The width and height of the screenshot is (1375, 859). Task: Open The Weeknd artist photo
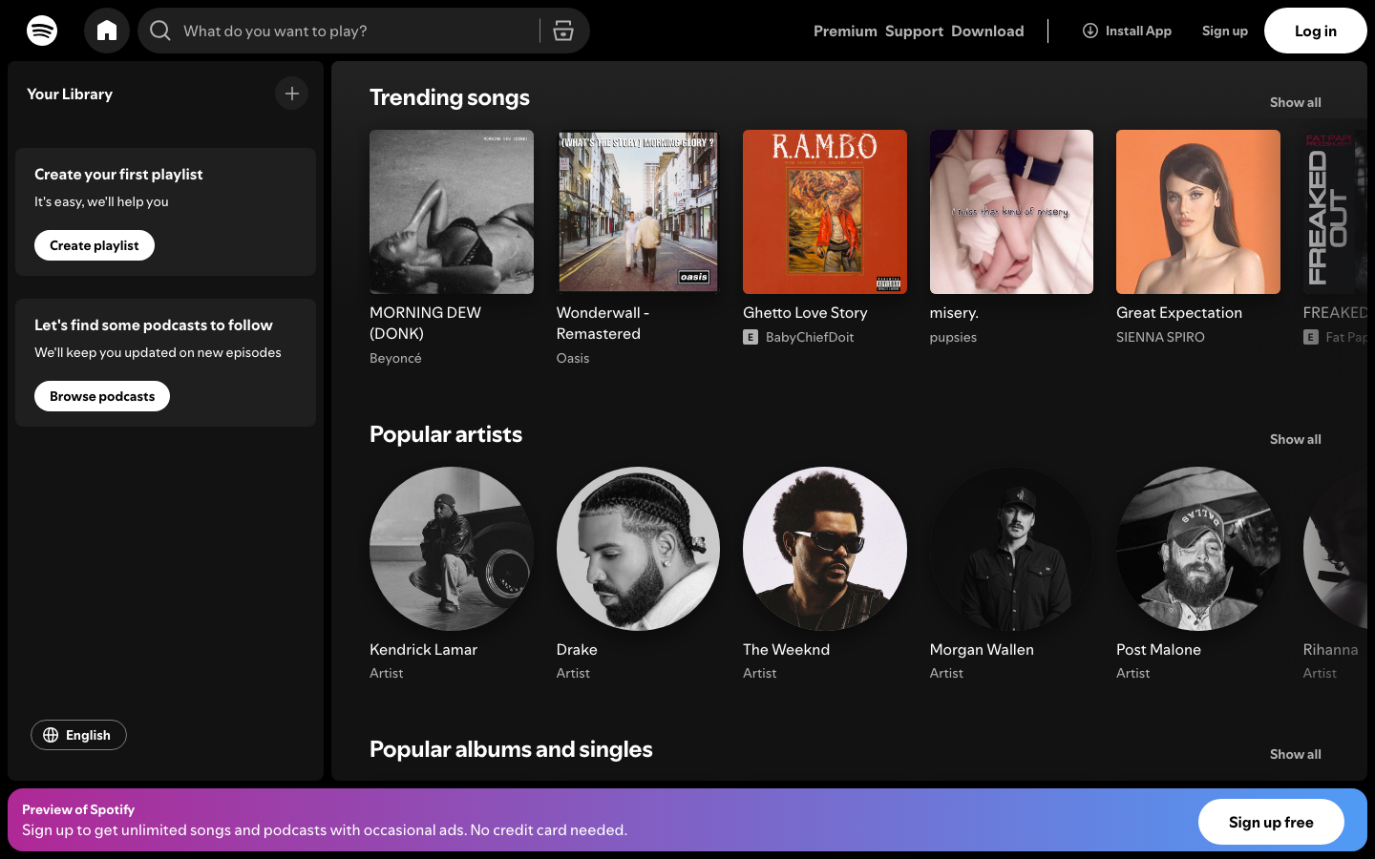(x=825, y=549)
